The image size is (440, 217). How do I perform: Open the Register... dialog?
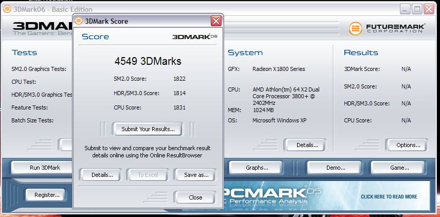[47, 195]
